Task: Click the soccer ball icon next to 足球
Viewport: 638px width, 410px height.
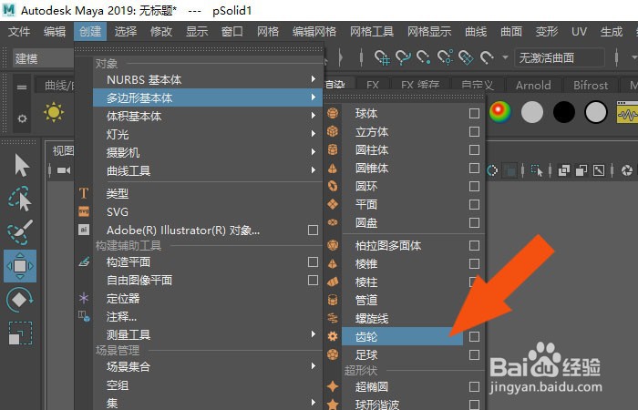Action: tap(333, 354)
